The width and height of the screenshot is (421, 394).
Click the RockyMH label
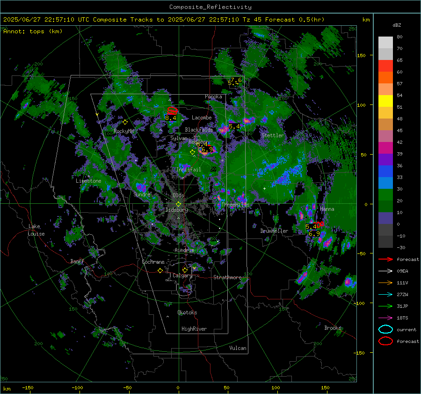tap(123, 131)
